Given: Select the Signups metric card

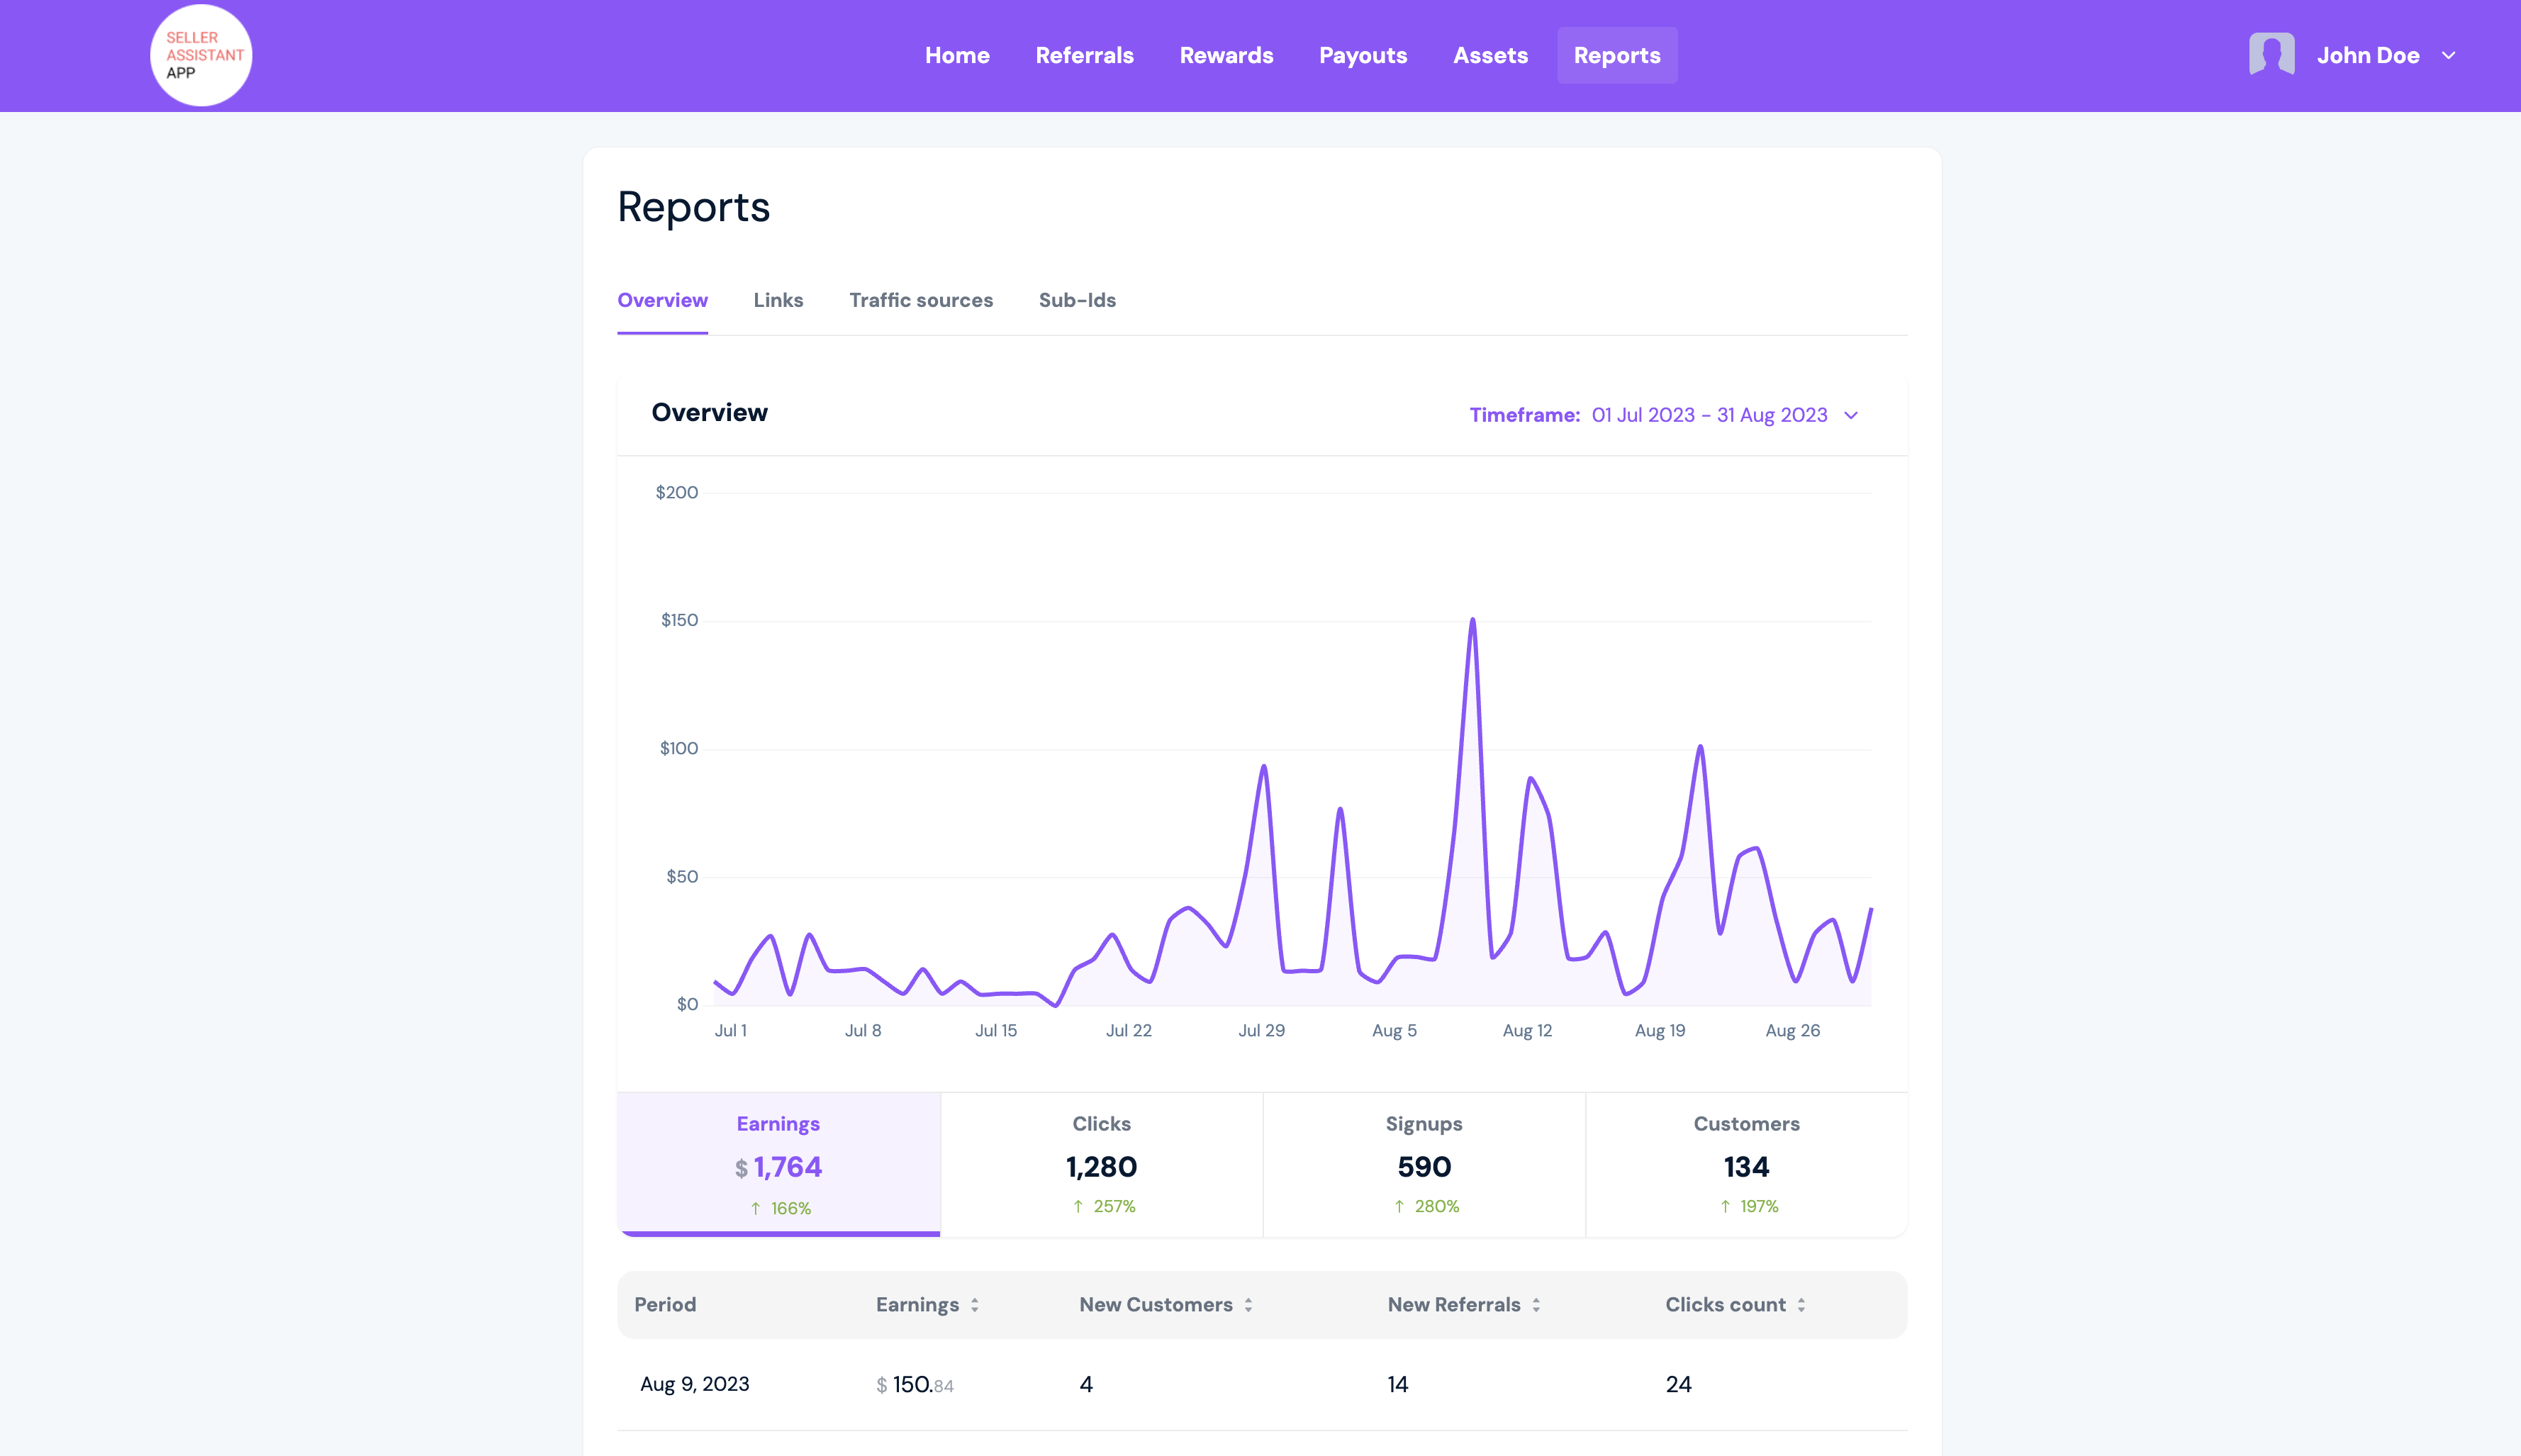Looking at the screenshot, I should 1424,1163.
